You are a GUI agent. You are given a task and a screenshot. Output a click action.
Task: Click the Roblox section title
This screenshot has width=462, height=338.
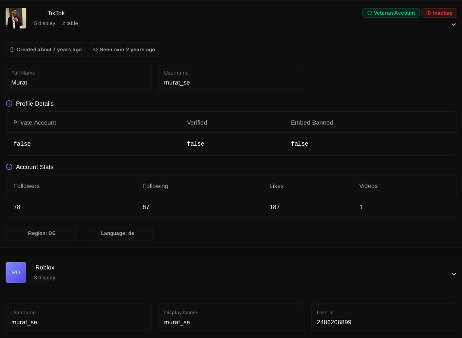[45, 267]
